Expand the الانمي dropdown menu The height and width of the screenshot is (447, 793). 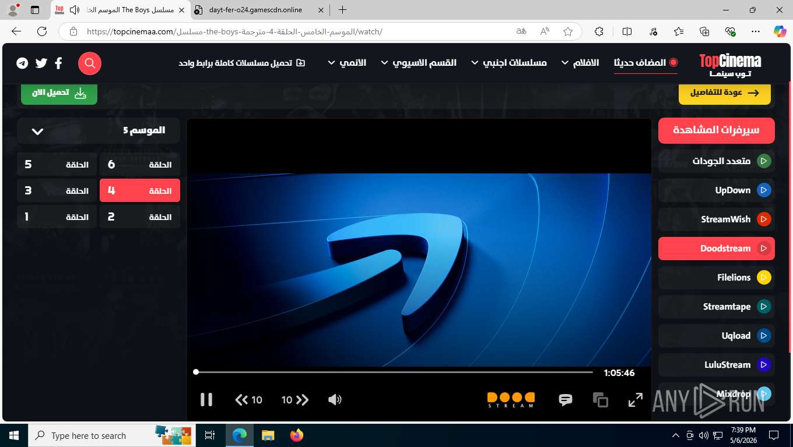pyautogui.click(x=347, y=63)
